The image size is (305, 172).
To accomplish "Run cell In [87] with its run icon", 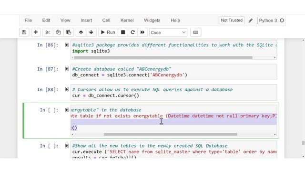I will (67, 69).
